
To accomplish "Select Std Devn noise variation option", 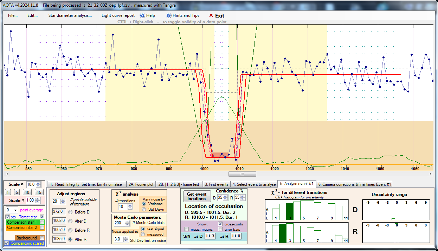I will pos(144,209).
